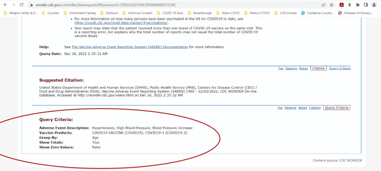
Task: Select the Query Criteria tab above Query Criteria heading
Action: click(337, 108)
